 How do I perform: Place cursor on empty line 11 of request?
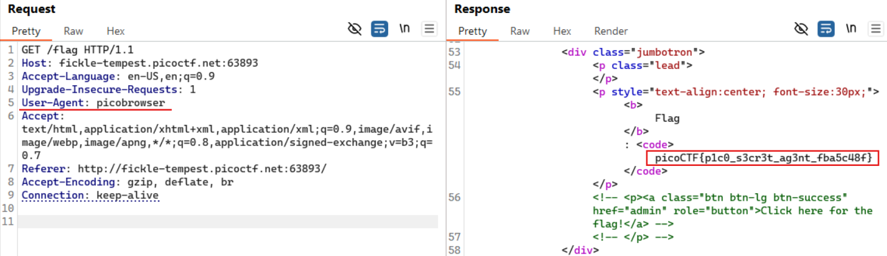pos(224,221)
